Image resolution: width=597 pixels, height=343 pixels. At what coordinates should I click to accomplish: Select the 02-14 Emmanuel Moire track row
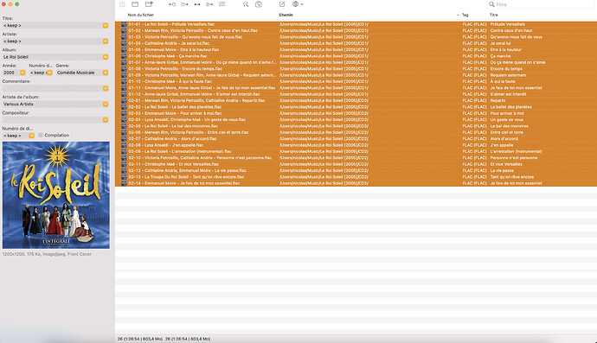click(x=356, y=183)
